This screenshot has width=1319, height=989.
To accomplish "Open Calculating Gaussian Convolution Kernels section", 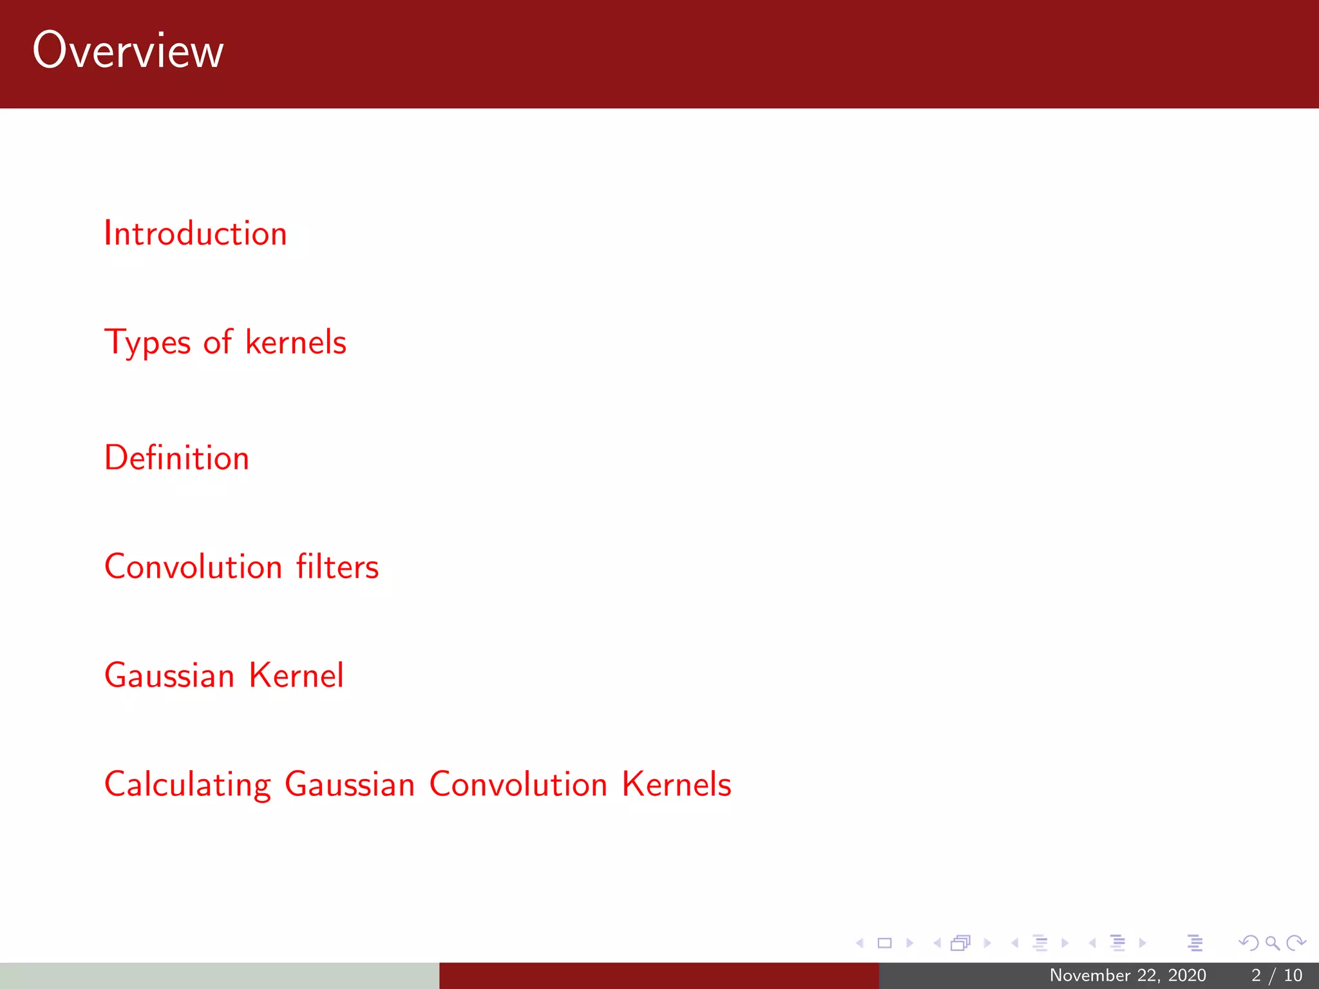I will click(418, 784).
